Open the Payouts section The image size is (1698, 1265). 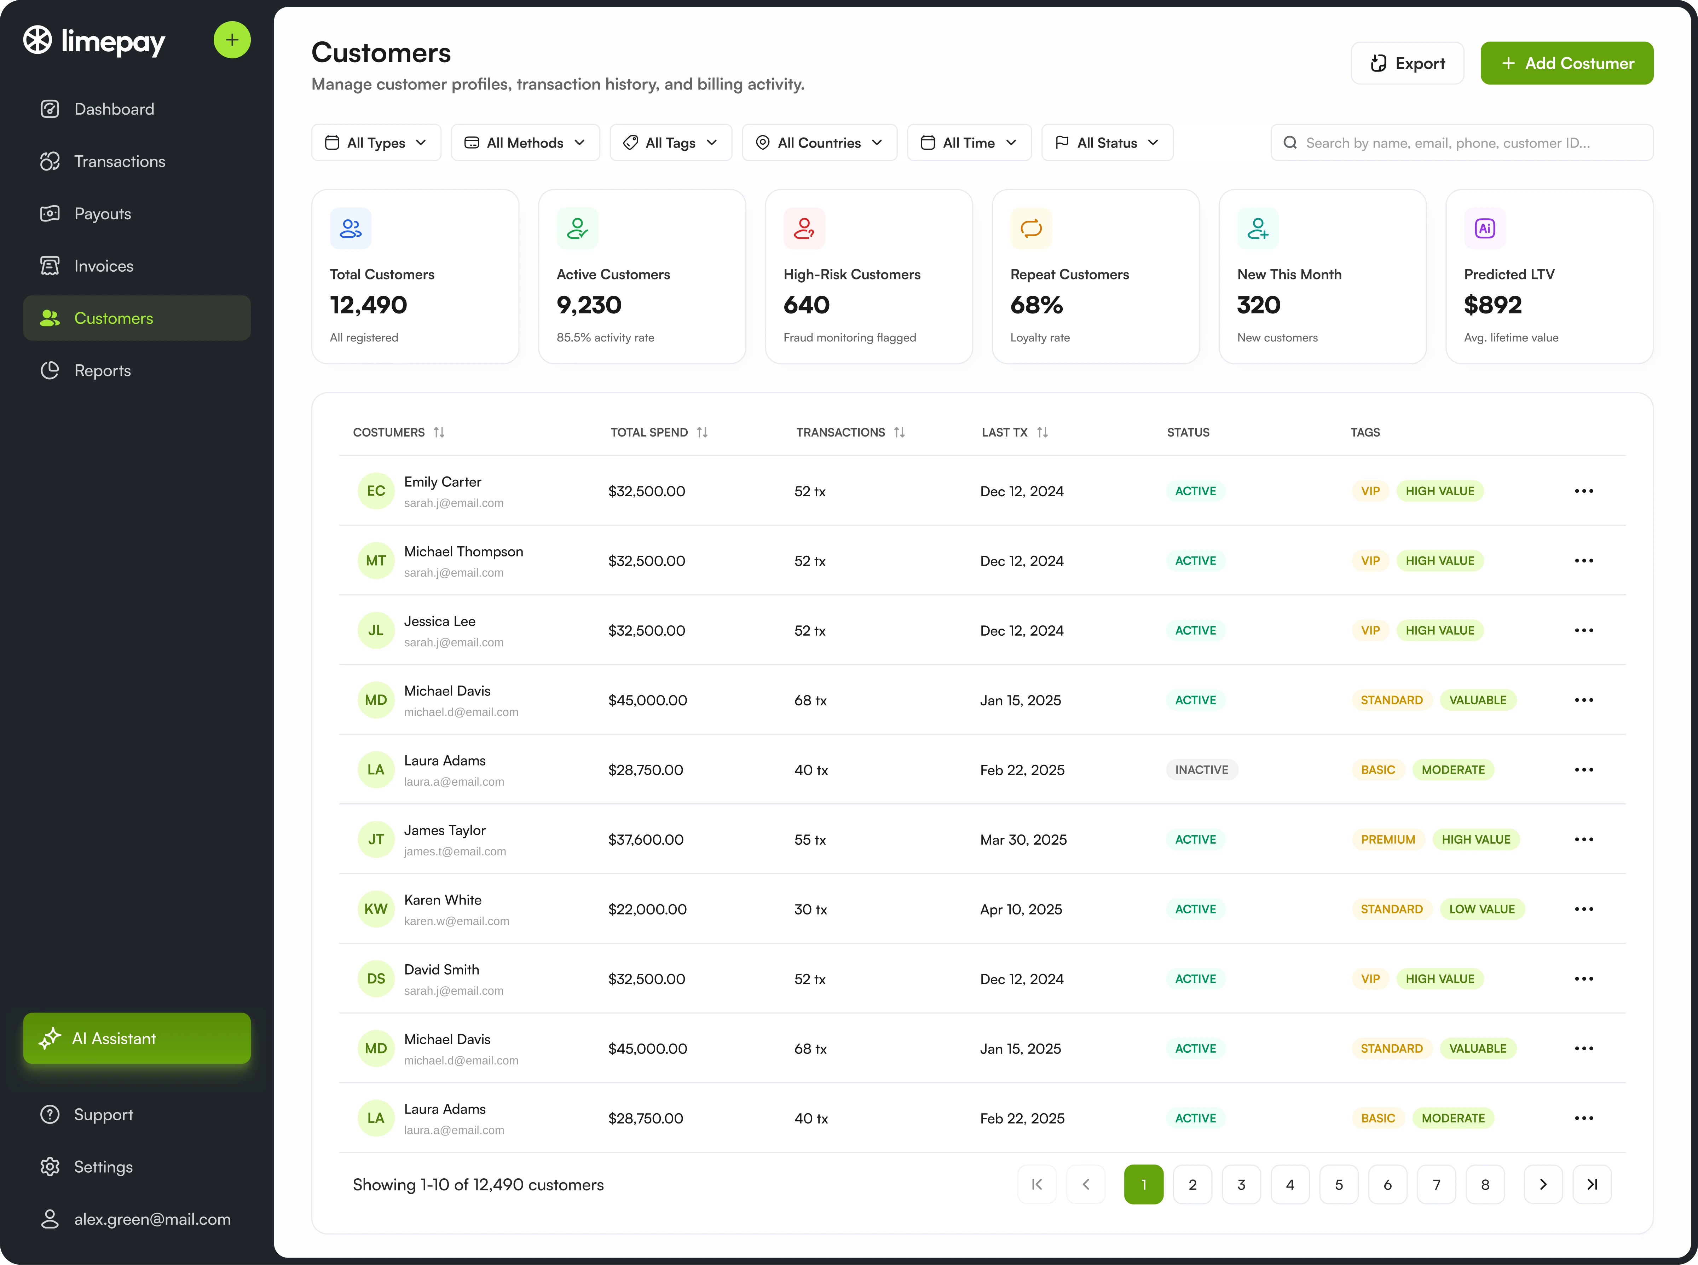pyautogui.click(x=137, y=214)
